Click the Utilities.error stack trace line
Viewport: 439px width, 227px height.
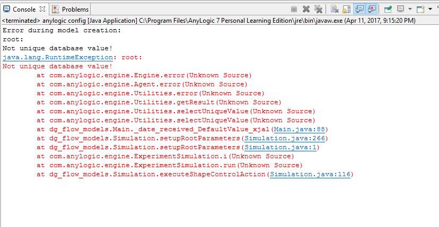151,93
